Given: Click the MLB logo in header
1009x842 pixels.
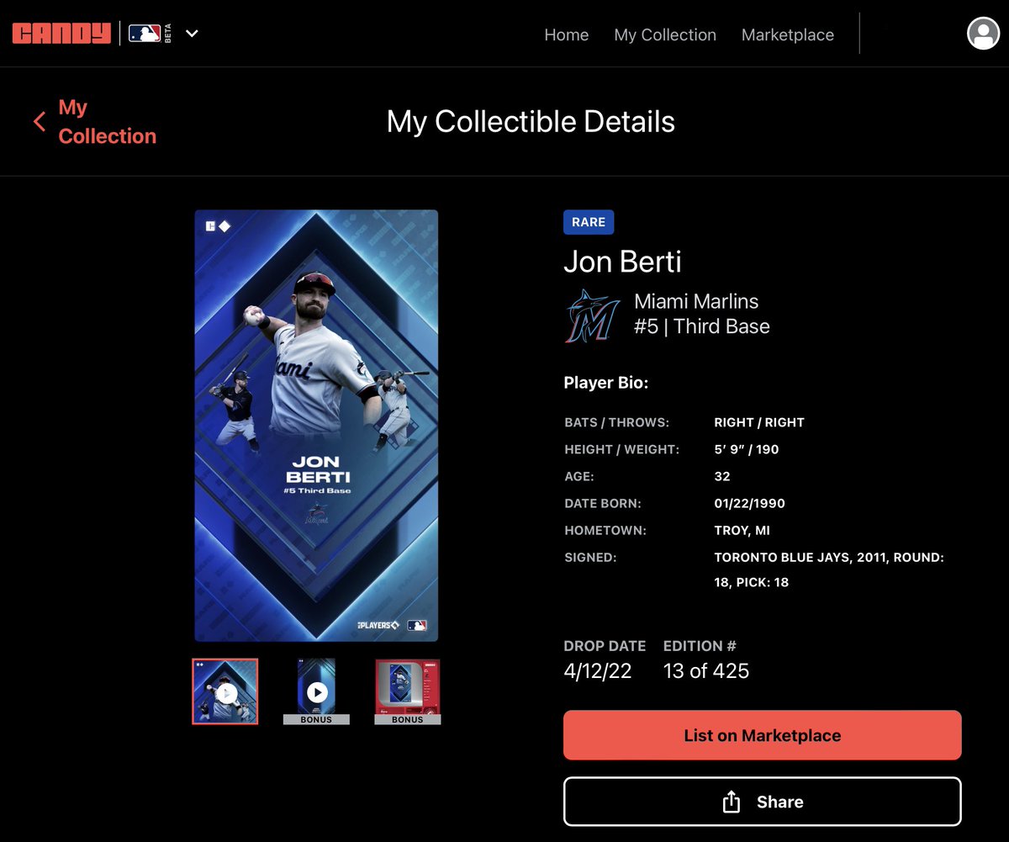Looking at the screenshot, I should tap(145, 34).
